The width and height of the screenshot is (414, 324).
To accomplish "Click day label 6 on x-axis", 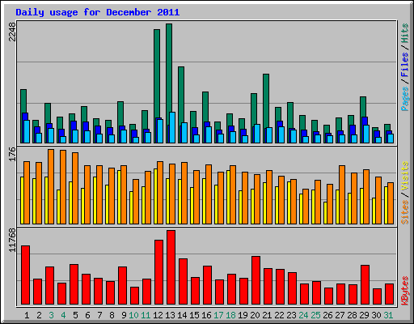I will [87, 315].
